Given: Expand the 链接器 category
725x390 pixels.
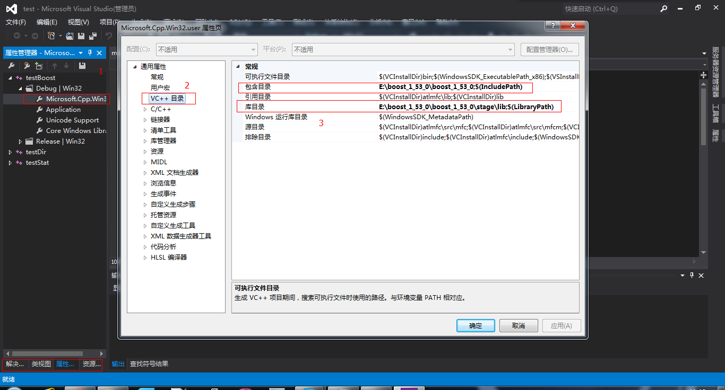Looking at the screenshot, I should click(x=145, y=120).
